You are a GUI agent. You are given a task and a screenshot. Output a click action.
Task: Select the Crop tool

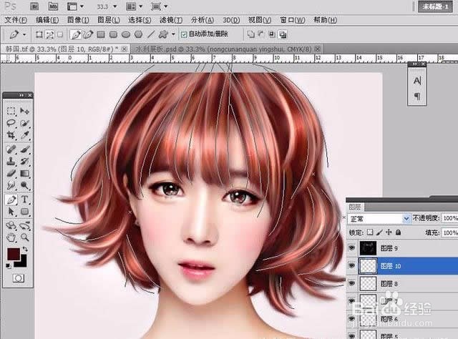point(11,135)
